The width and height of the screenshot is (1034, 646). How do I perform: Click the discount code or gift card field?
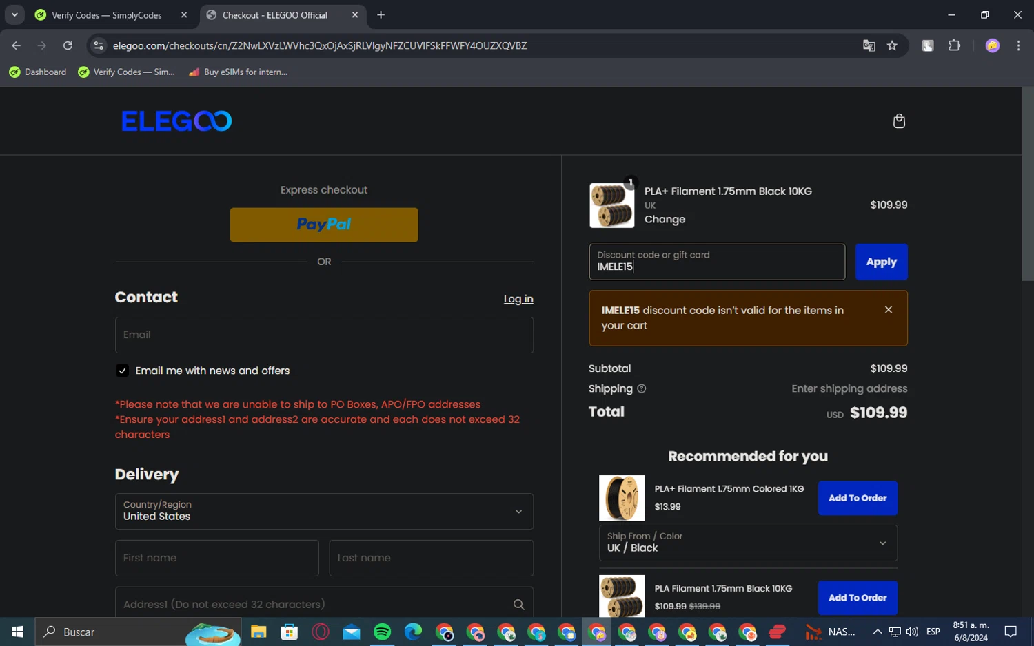pos(717,262)
